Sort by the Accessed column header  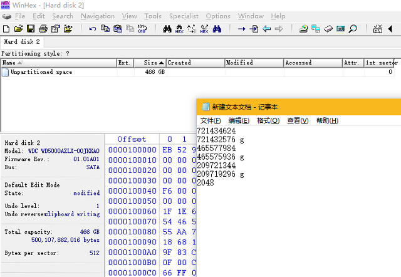pos(313,63)
